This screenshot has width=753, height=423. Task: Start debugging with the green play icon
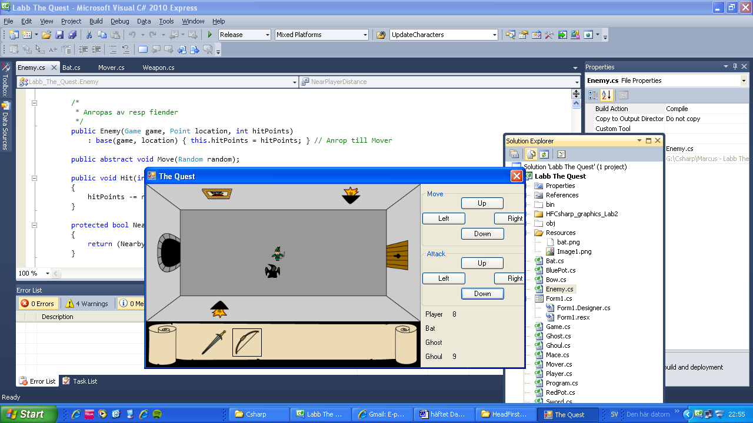click(x=209, y=35)
